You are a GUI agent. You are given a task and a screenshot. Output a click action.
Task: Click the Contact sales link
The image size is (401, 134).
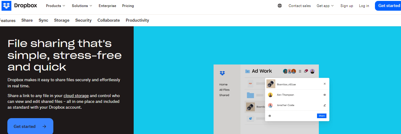pos(300,6)
